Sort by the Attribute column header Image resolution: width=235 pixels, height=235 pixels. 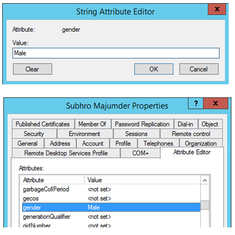52,180
